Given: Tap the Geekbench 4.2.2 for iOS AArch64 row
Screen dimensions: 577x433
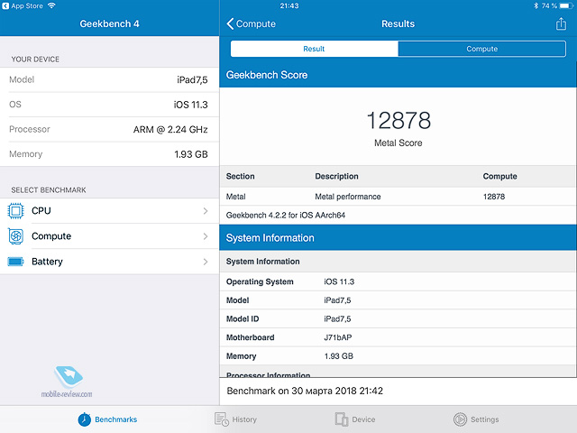Looking at the screenshot, I should click(398, 215).
